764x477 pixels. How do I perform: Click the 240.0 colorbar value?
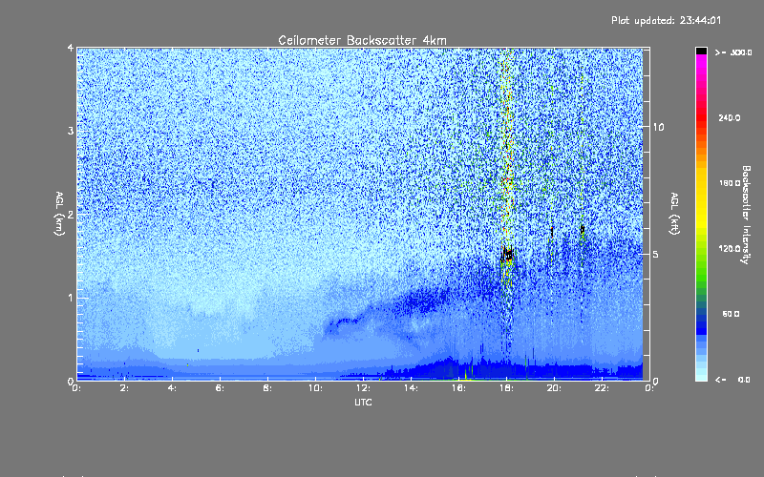click(x=730, y=118)
